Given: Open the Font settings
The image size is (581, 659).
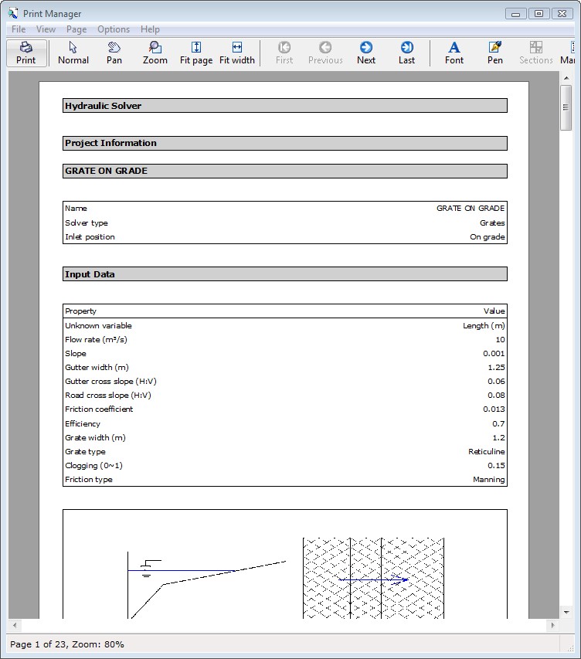Looking at the screenshot, I should point(454,53).
